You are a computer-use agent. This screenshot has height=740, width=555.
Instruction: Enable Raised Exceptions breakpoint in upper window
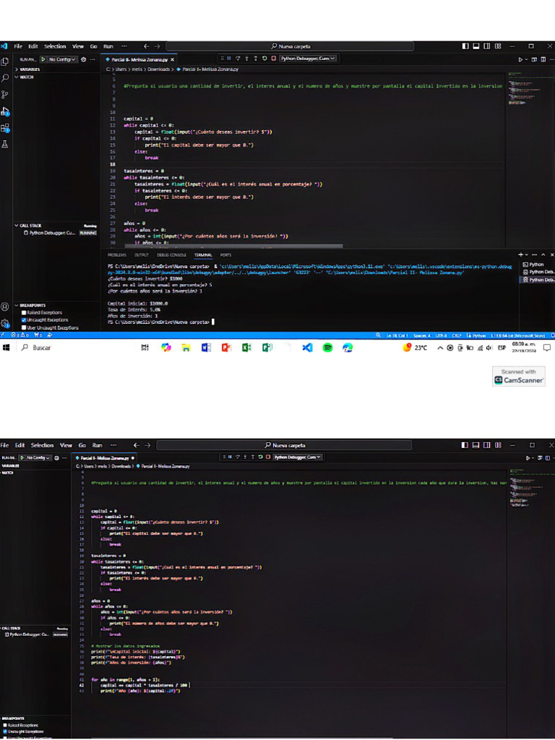(24, 313)
